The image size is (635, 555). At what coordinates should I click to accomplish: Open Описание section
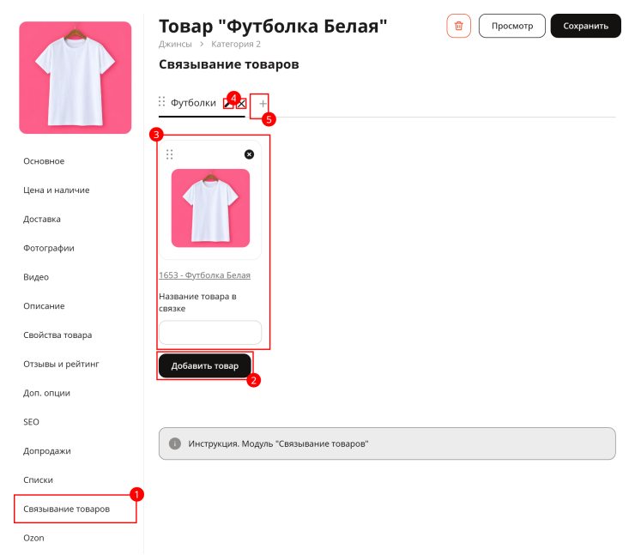click(x=44, y=306)
